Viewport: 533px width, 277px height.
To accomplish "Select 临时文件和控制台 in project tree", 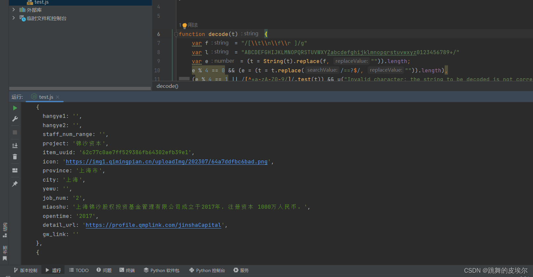I will pos(47,18).
